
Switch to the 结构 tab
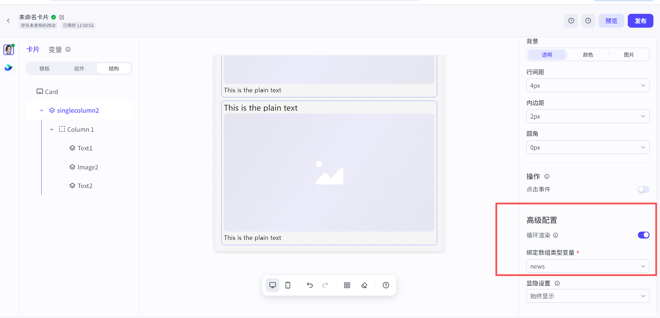tap(114, 68)
